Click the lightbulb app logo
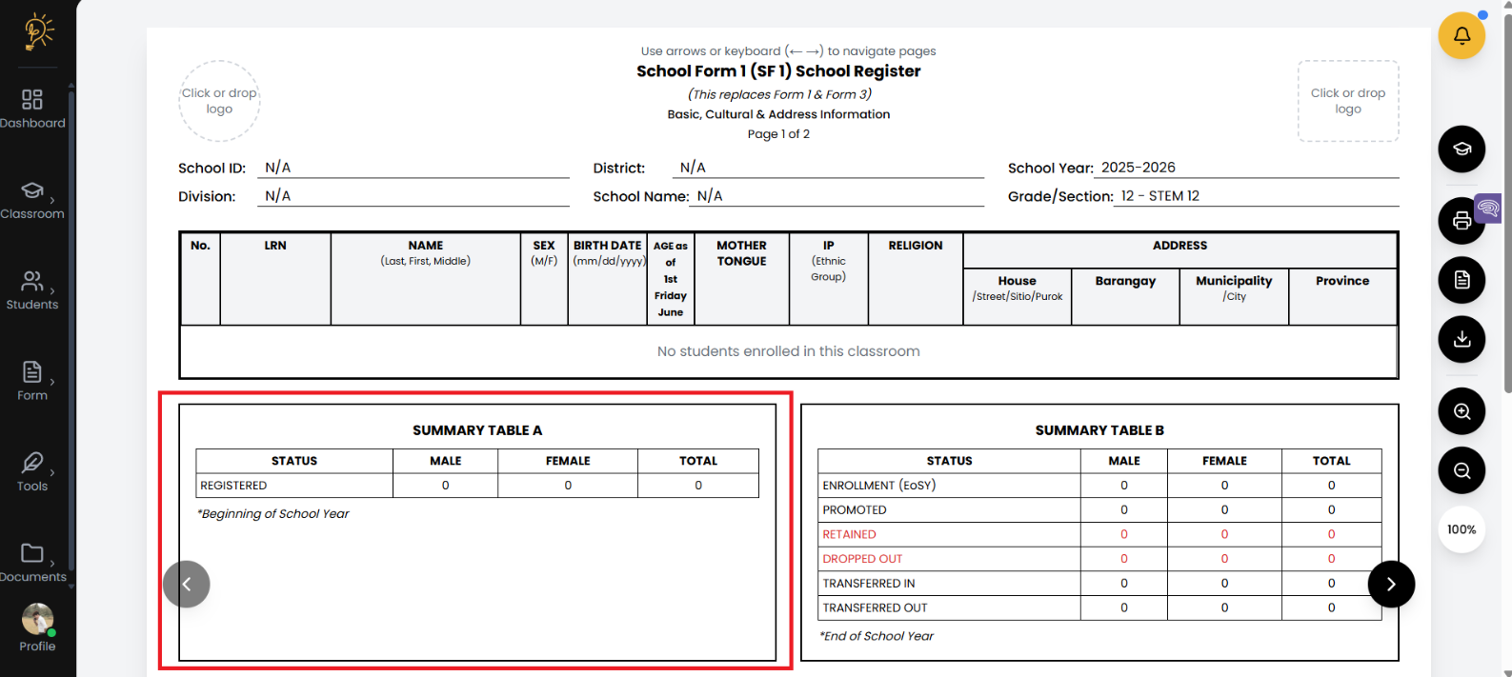Viewport: 1512px width, 677px height. tap(38, 31)
